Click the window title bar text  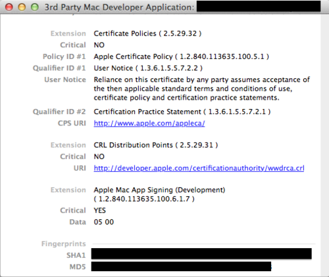[119, 7]
